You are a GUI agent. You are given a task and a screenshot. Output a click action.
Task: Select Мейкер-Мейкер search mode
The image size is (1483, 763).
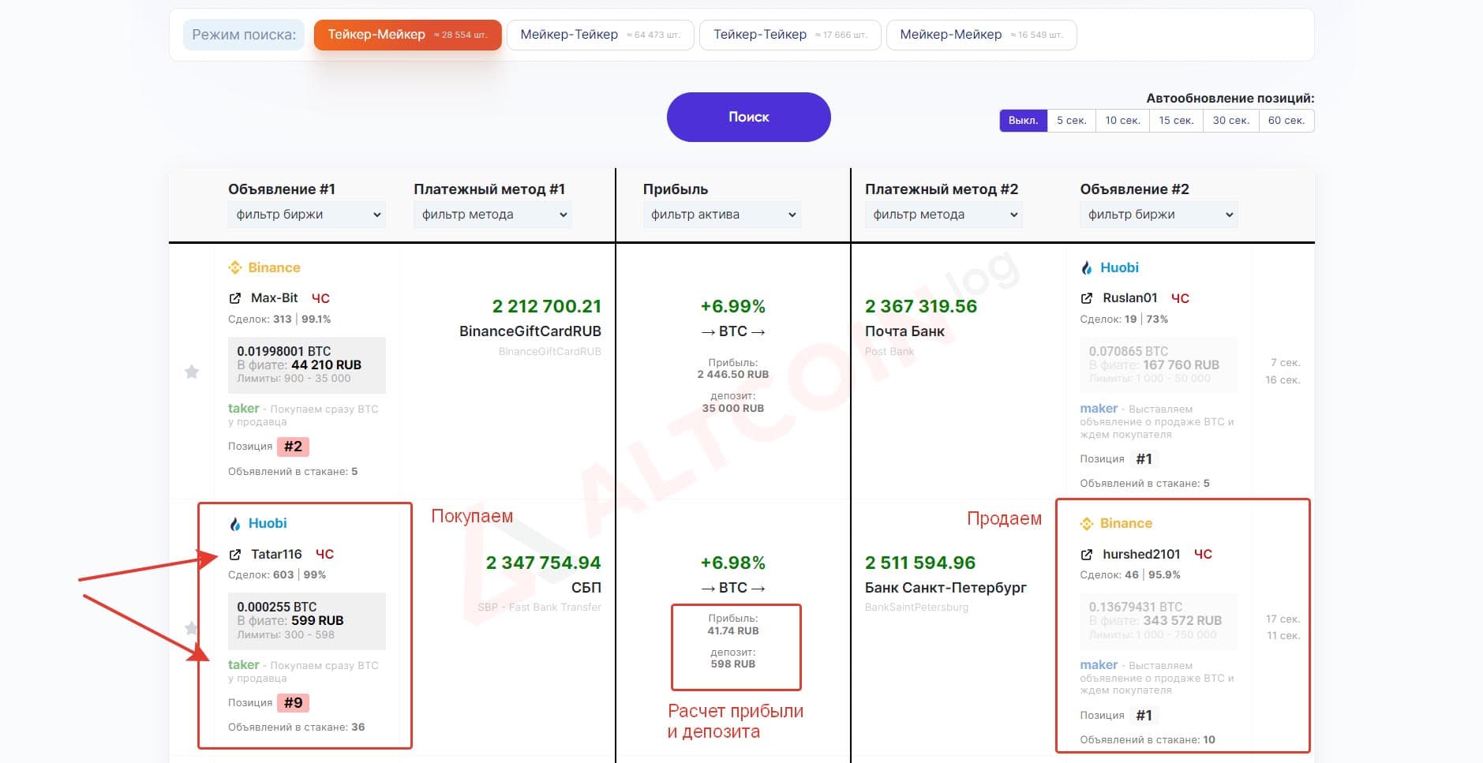point(981,35)
